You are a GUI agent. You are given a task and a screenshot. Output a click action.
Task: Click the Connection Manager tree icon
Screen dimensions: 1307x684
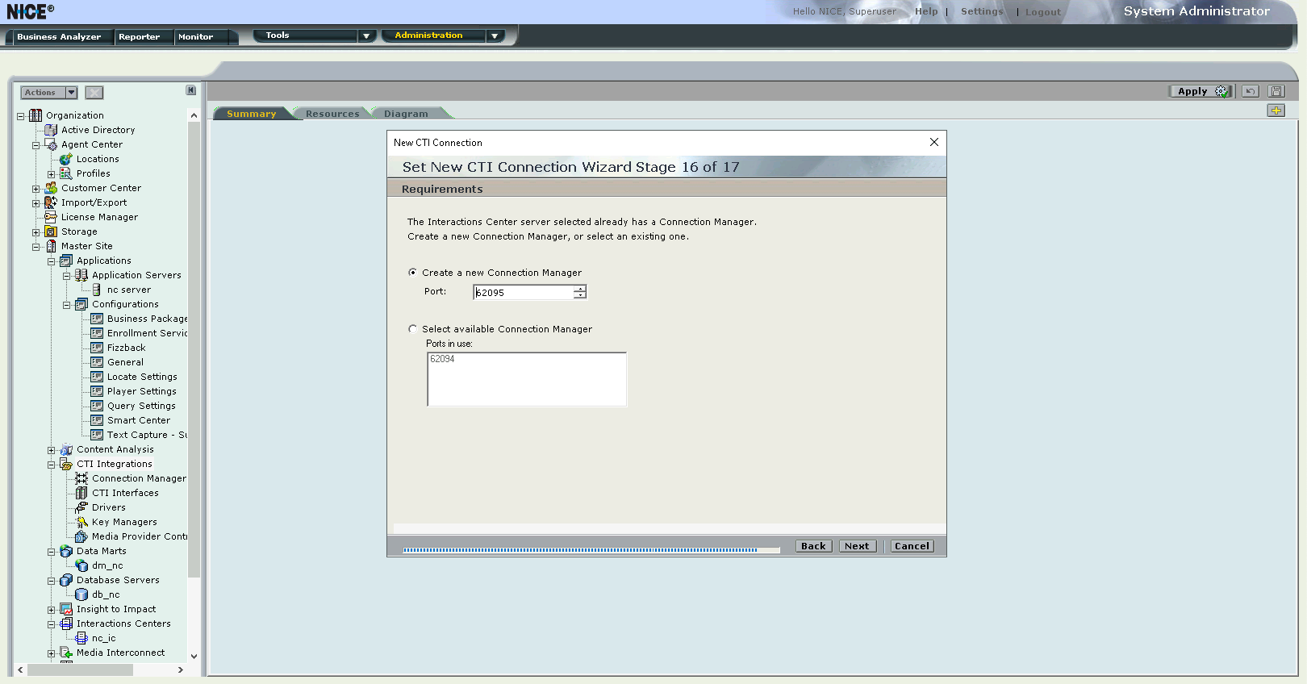[81, 478]
